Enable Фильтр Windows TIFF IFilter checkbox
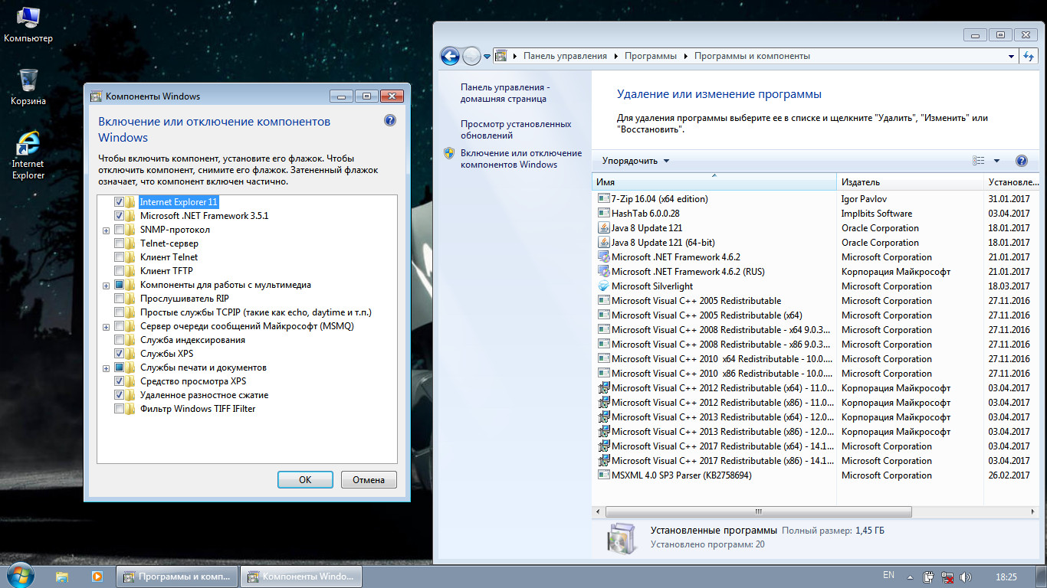The height and width of the screenshot is (588, 1047). click(x=119, y=409)
